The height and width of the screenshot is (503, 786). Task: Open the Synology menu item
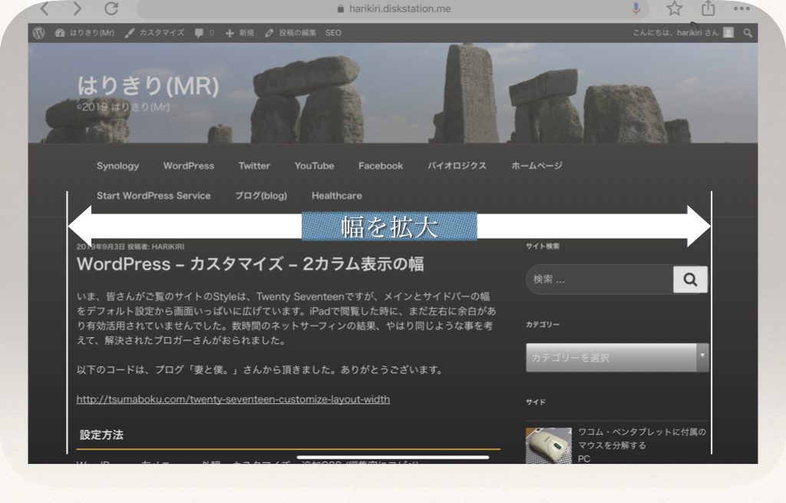click(117, 166)
